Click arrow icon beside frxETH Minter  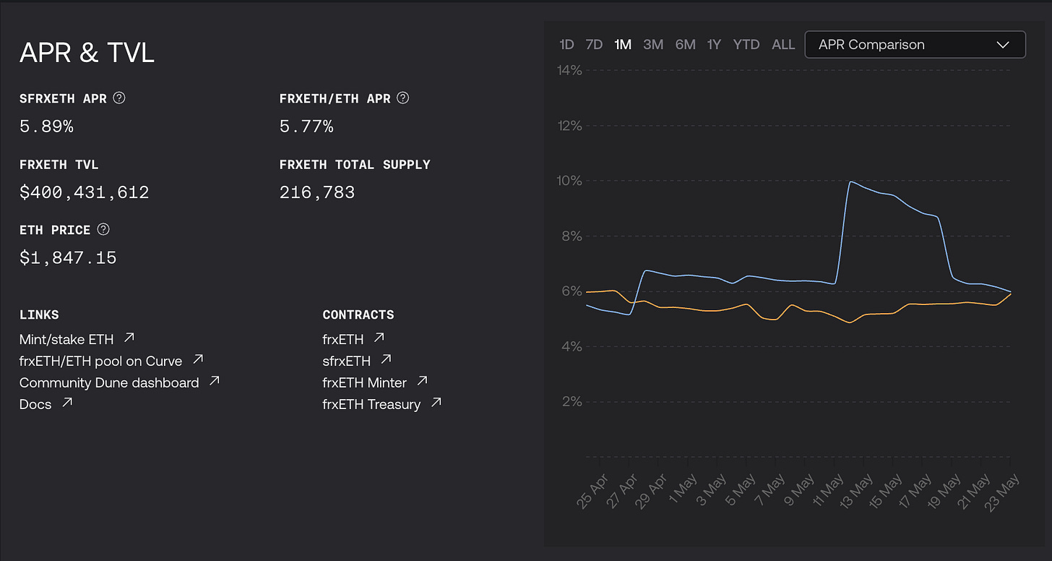(x=423, y=381)
